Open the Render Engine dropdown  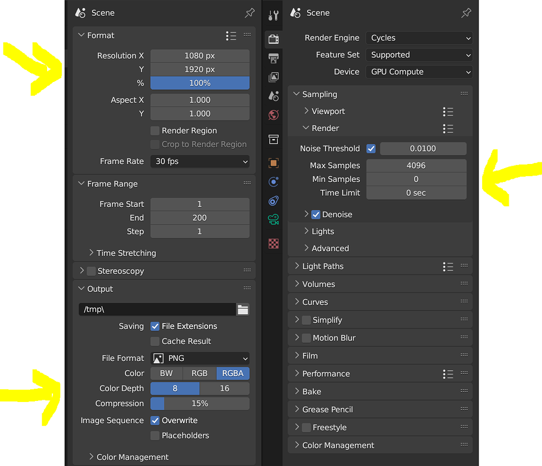(x=419, y=38)
